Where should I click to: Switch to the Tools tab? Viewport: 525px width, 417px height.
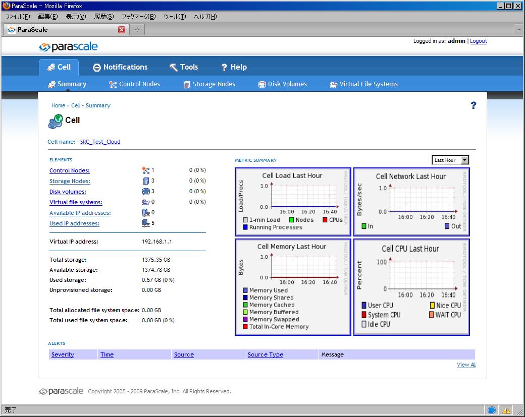184,67
